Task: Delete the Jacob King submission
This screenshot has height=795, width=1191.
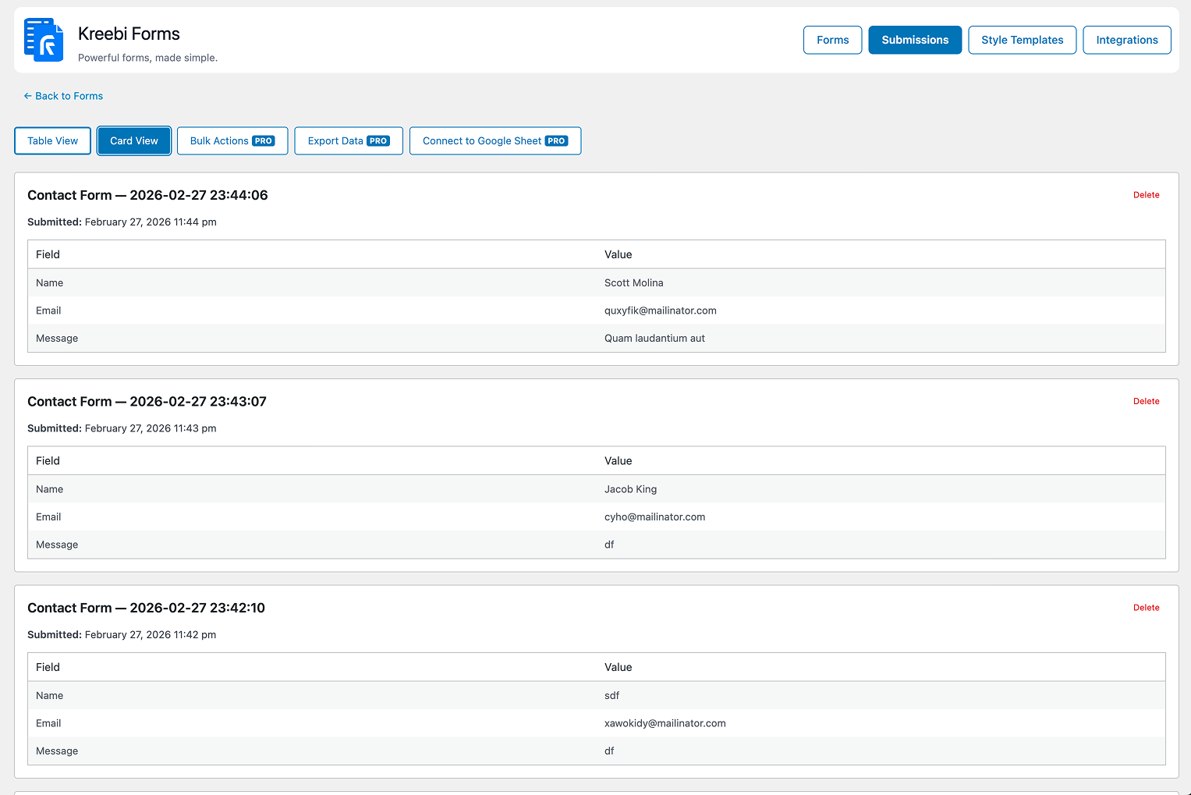Action: [1146, 400]
